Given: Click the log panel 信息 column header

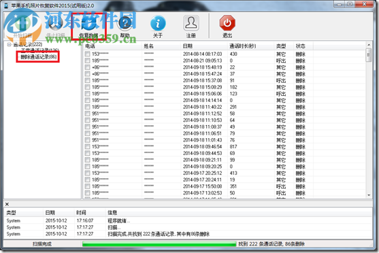Looking at the screenshot, I should pyautogui.click(x=238, y=213).
